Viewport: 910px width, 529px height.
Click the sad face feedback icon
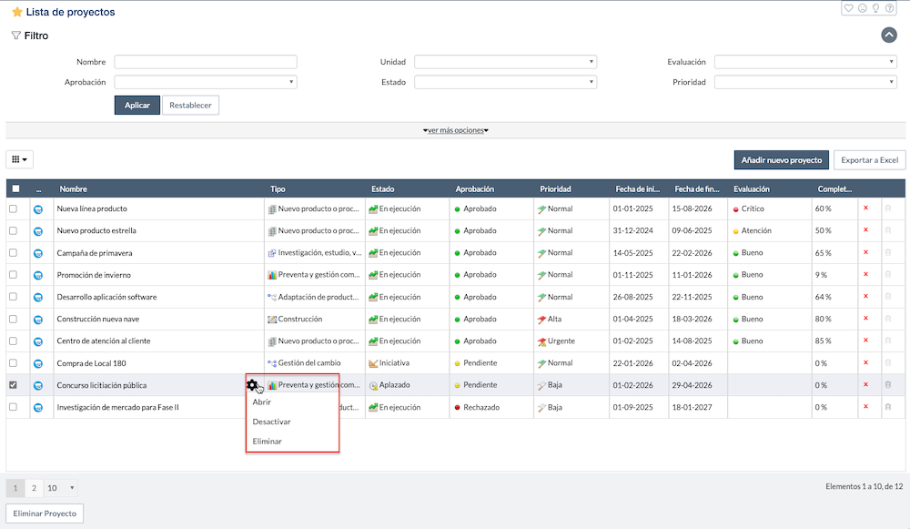click(x=863, y=8)
